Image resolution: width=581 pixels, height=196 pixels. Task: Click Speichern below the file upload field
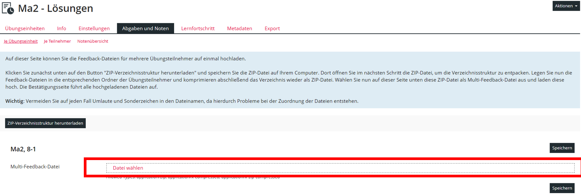(562, 188)
